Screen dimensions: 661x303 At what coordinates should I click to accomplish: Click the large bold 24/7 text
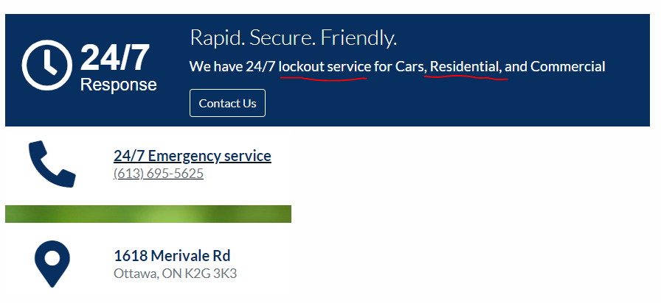114,57
